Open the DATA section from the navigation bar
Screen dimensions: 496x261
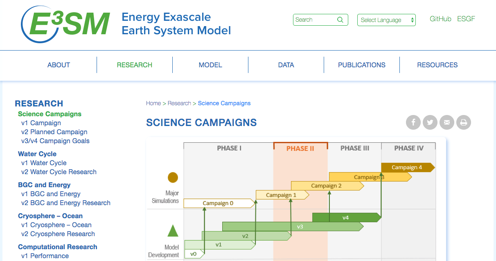coord(286,65)
